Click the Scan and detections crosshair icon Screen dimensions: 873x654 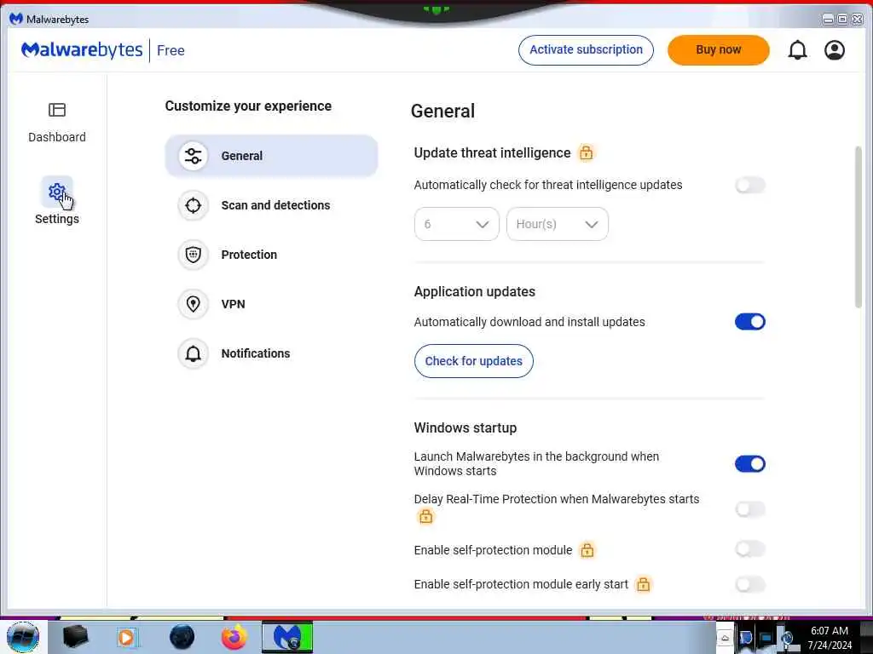coord(194,205)
